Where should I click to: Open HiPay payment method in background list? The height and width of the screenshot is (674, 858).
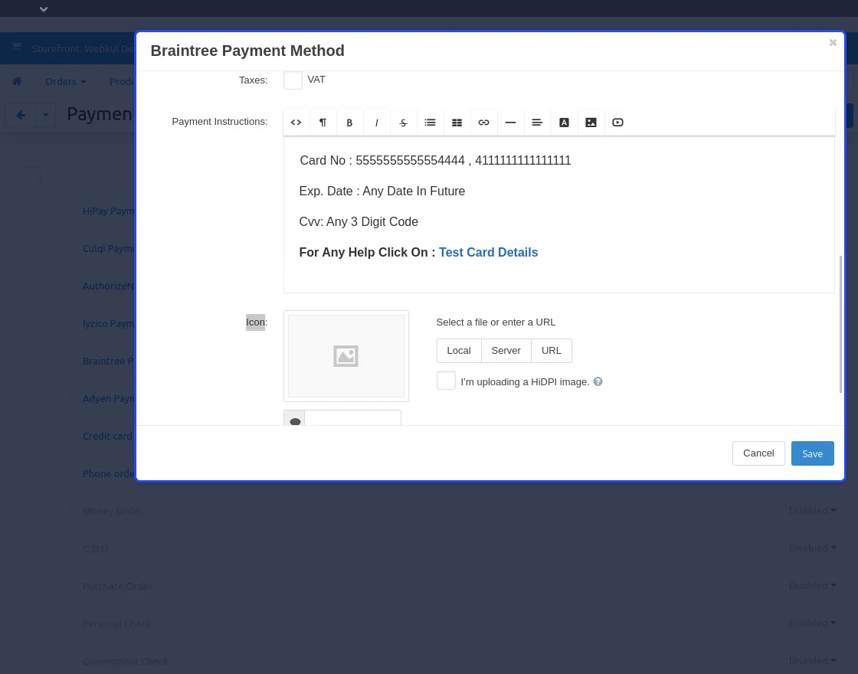pos(109,211)
